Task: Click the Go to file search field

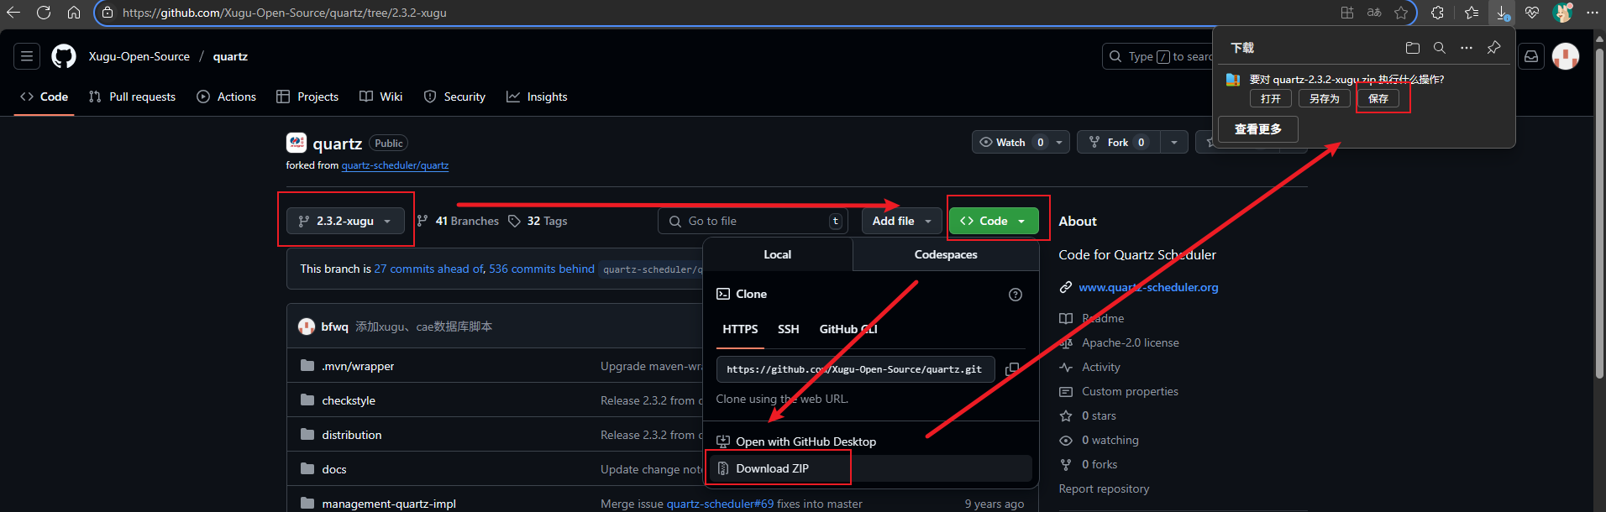Action: (x=754, y=221)
